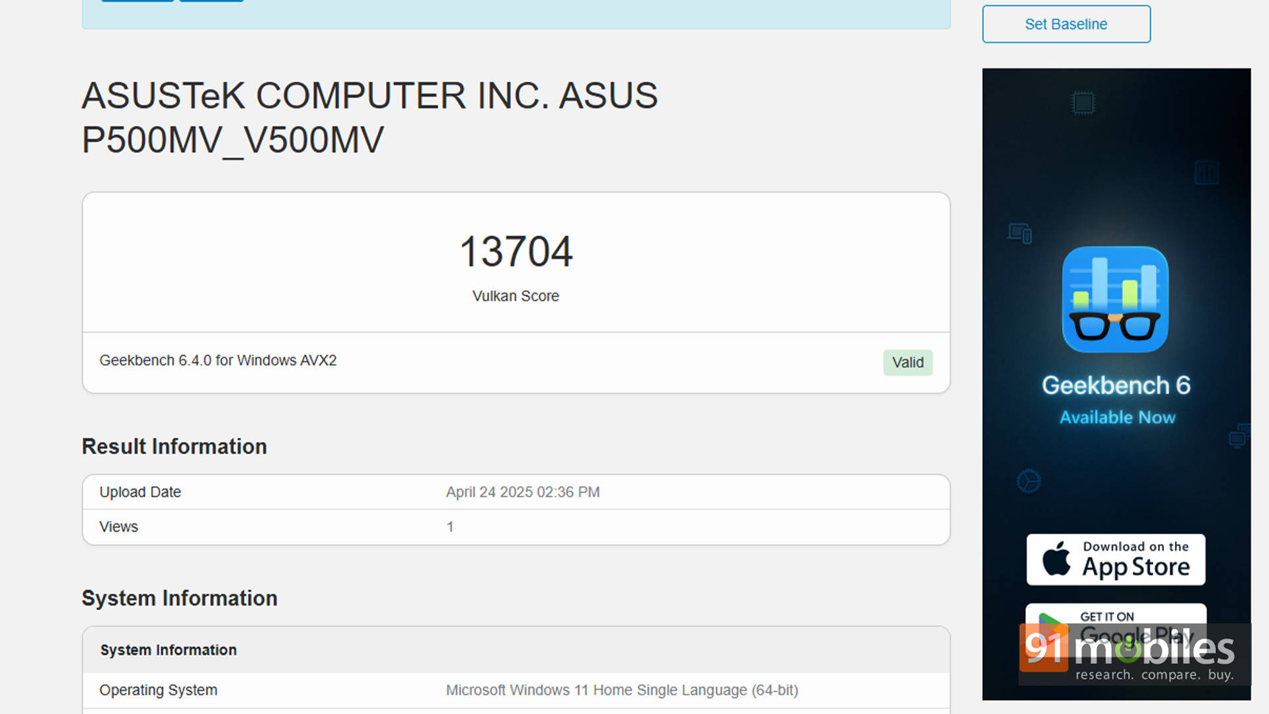
Task: Select the Upload Date label
Action: coord(140,492)
